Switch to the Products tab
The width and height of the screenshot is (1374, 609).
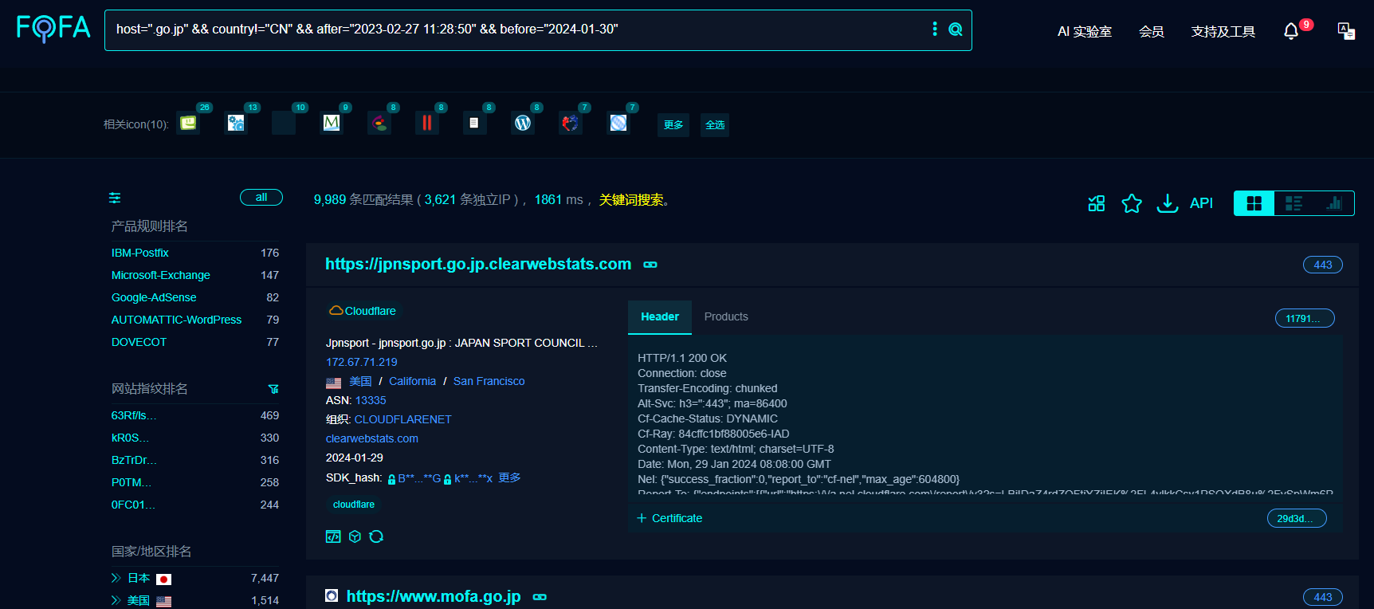725,316
